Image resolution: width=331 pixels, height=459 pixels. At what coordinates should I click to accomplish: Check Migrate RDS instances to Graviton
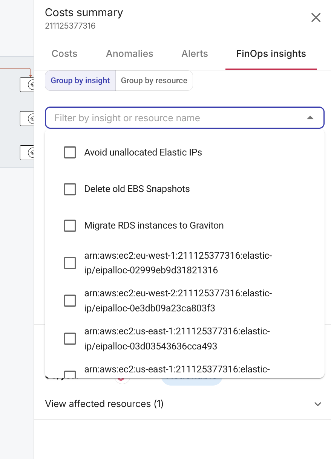[70, 226]
